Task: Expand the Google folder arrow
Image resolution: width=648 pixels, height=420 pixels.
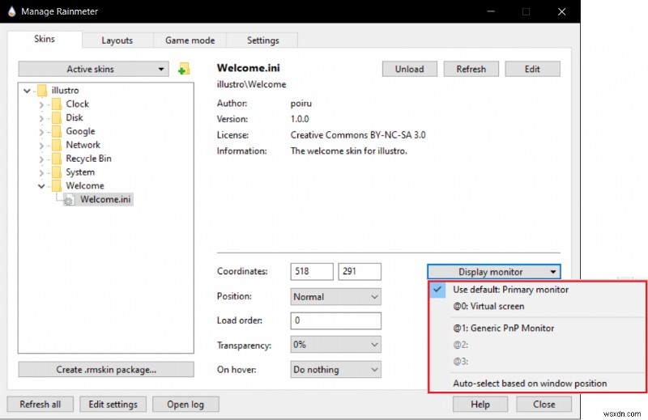Action: coord(41,132)
